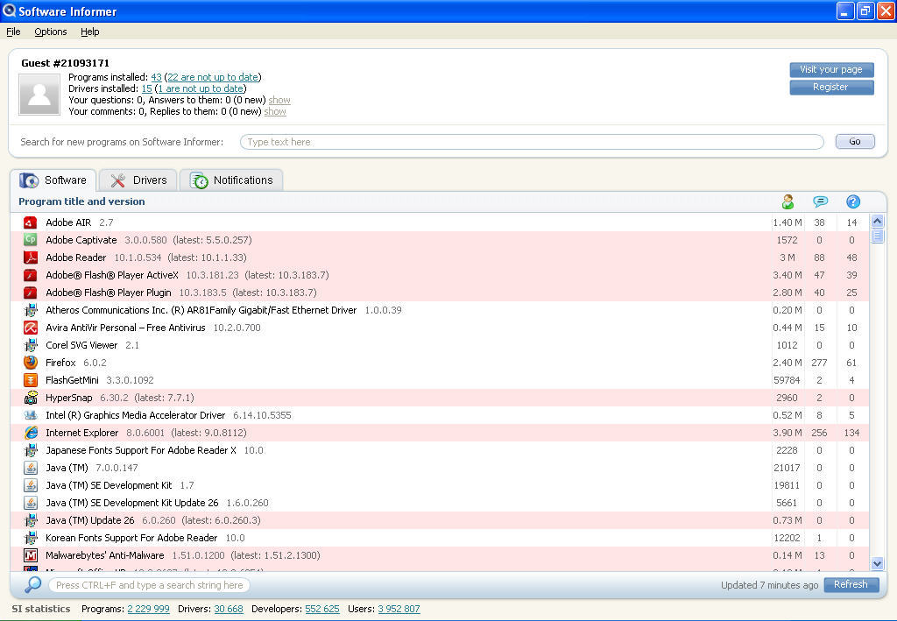Open the 22 are not up to date link
The width and height of the screenshot is (897, 621).
(x=212, y=77)
